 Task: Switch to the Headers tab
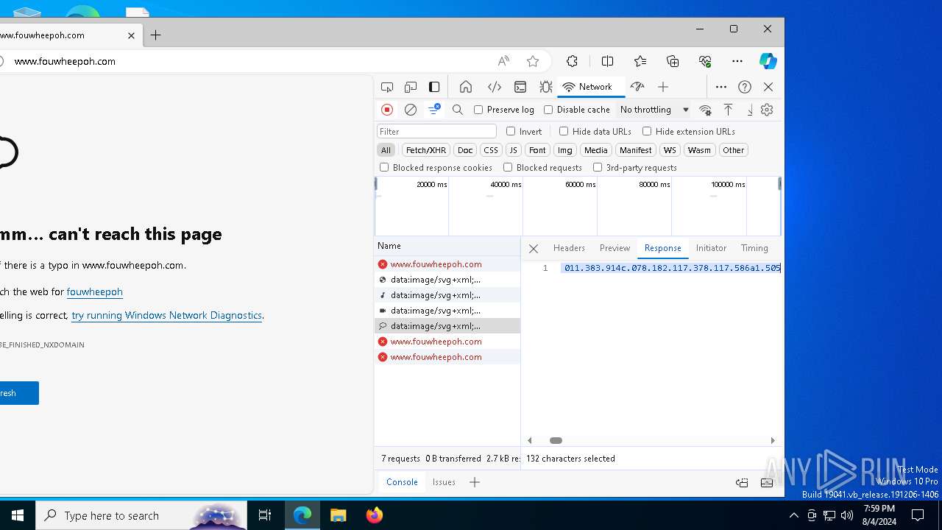pos(569,248)
